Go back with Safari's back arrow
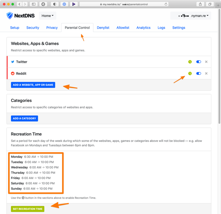Screen dimensions: 221x214 (x=20, y=4)
